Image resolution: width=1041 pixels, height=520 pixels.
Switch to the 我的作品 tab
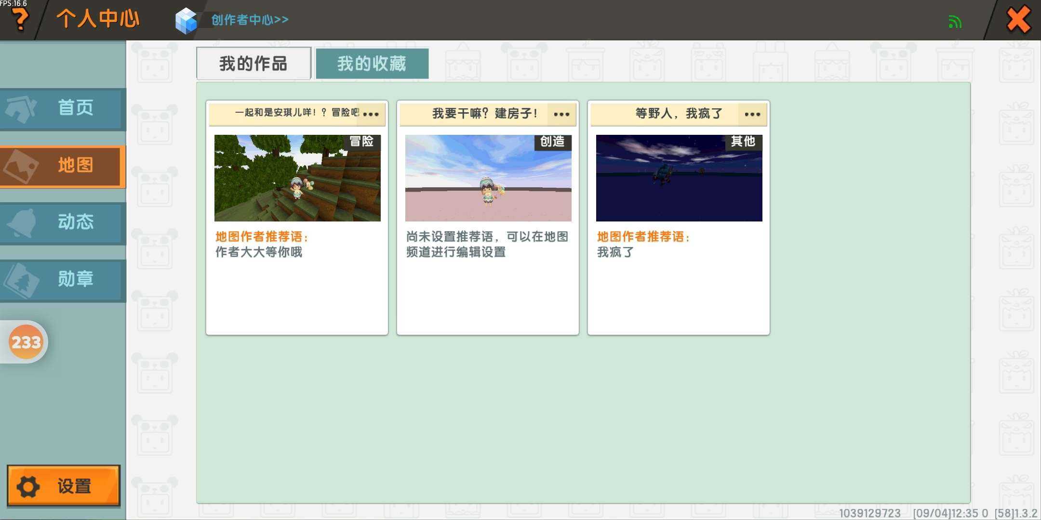[254, 64]
